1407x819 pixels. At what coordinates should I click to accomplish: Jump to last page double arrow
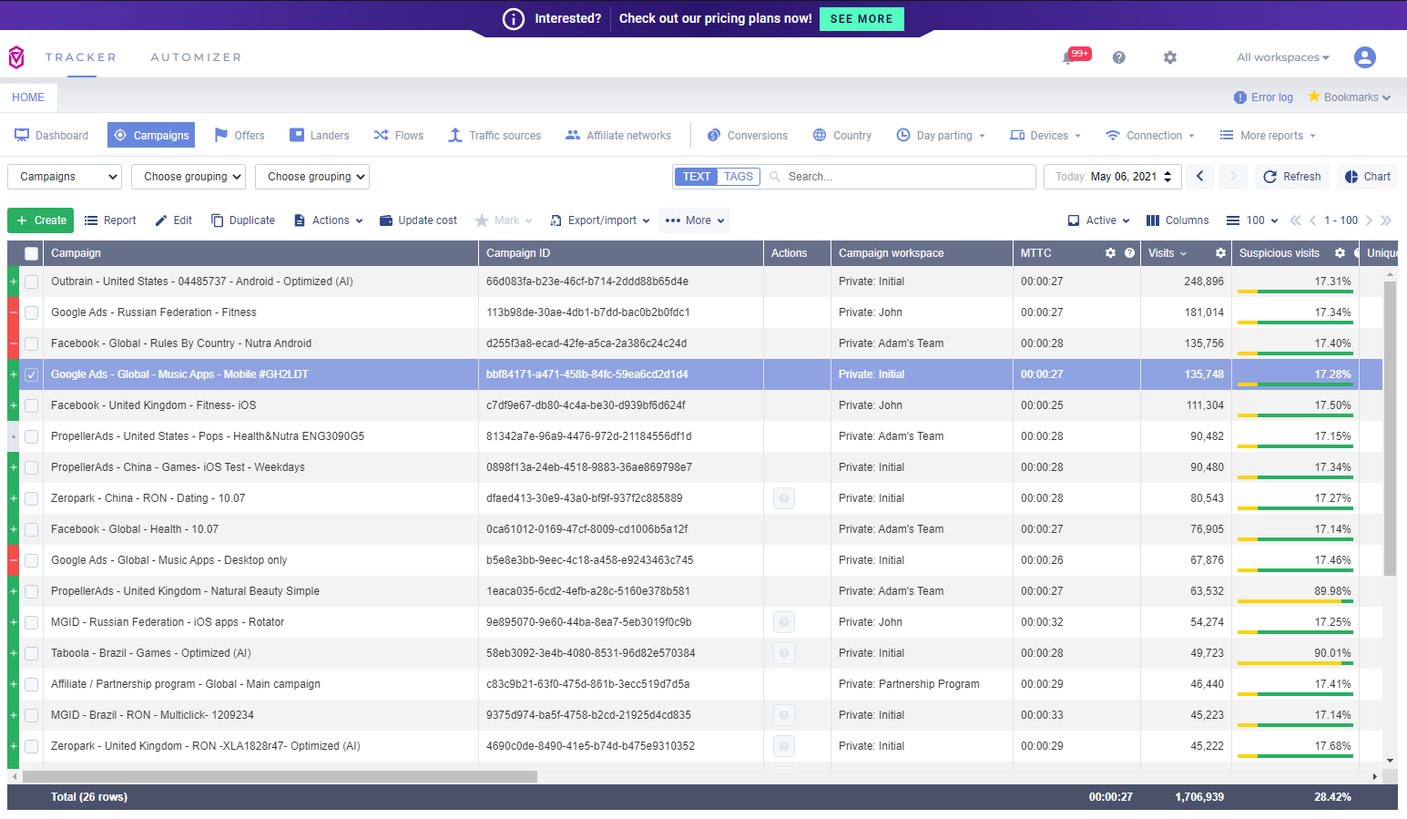(1386, 220)
